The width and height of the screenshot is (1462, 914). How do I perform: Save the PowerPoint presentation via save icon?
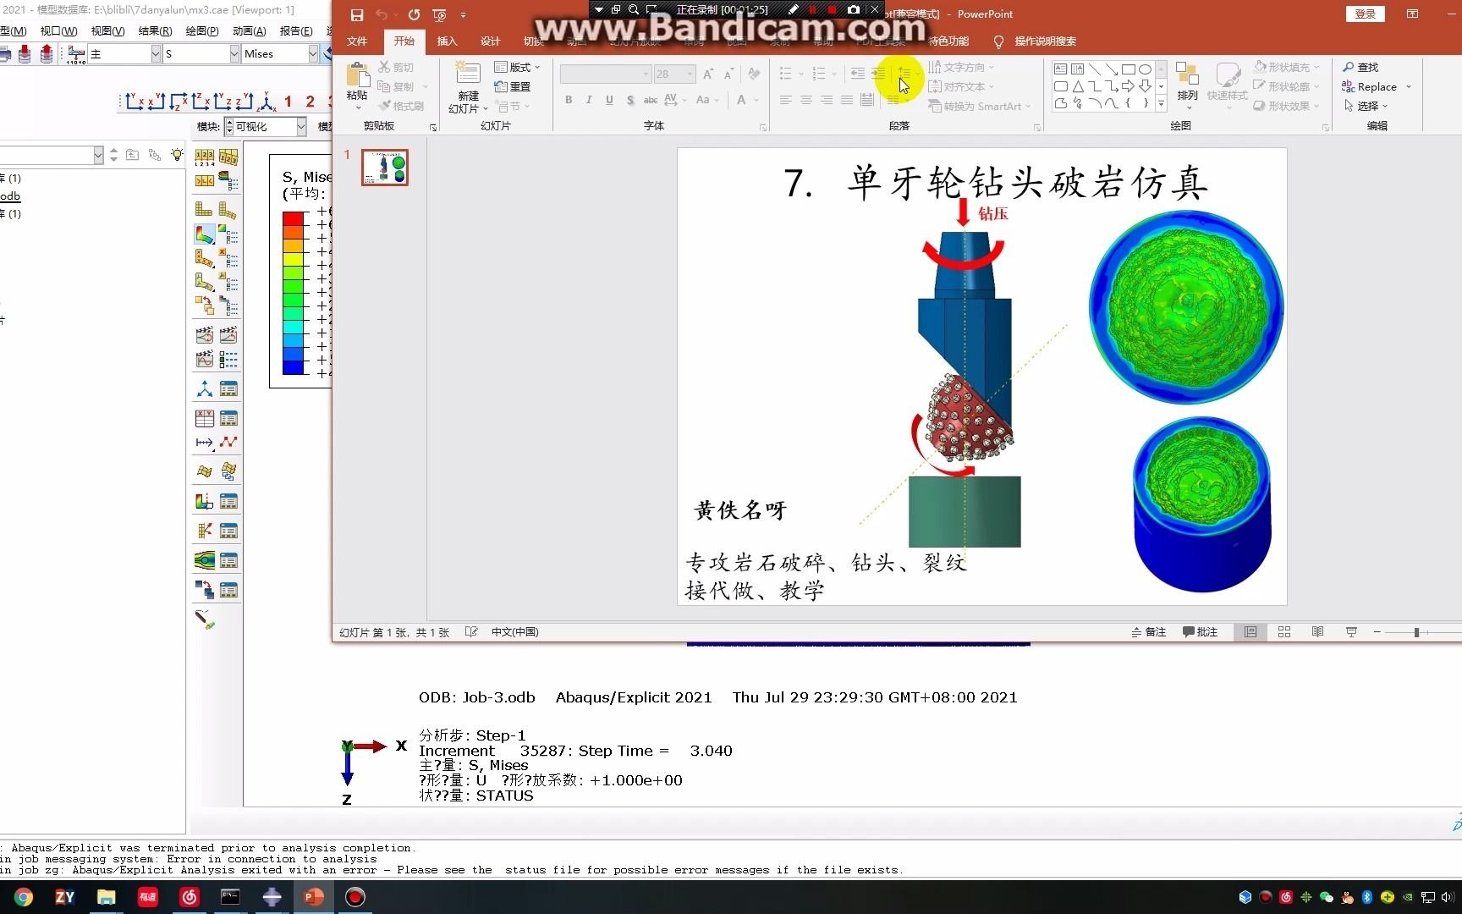[357, 14]
